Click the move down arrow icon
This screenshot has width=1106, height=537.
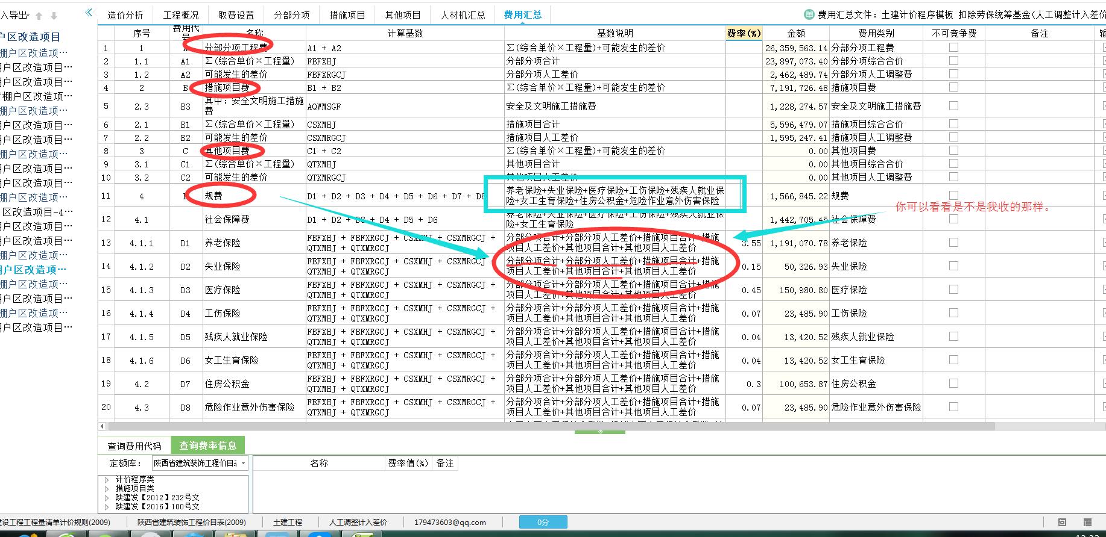point(54,16)
